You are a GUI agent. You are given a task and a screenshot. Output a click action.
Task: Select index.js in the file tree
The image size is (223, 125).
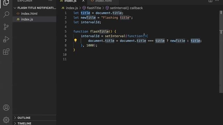[x=27, y=19]
